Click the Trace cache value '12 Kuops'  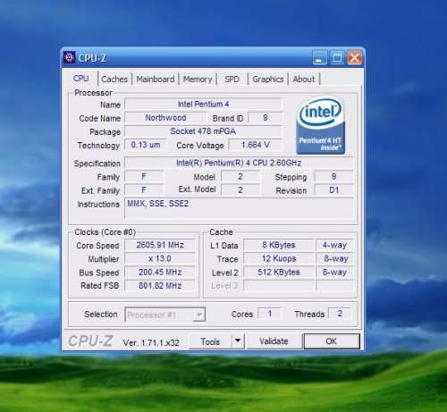(279, 258)
